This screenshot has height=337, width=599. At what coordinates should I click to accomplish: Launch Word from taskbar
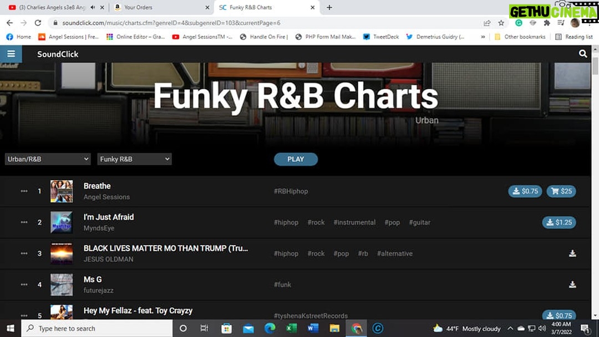(x=313, y=328)
